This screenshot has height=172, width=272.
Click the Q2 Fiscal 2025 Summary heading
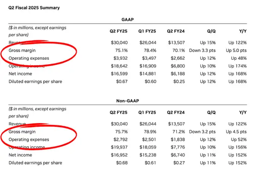click(34, 8)
